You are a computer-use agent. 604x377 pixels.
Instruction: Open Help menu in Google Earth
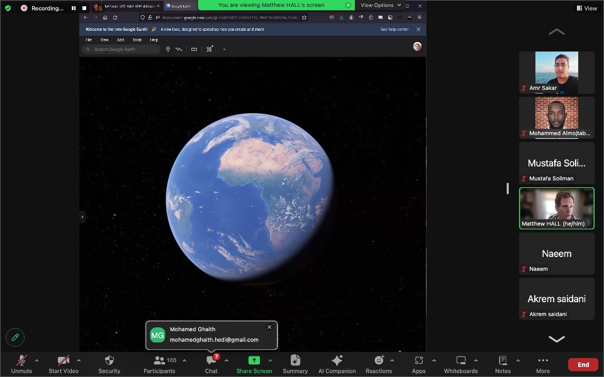(x=154, y=40)
